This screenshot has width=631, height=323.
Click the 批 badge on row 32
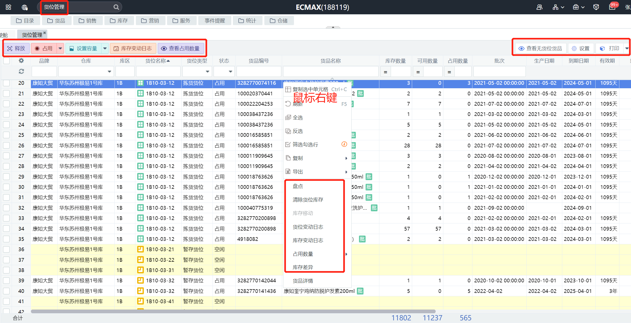(374, 208)
